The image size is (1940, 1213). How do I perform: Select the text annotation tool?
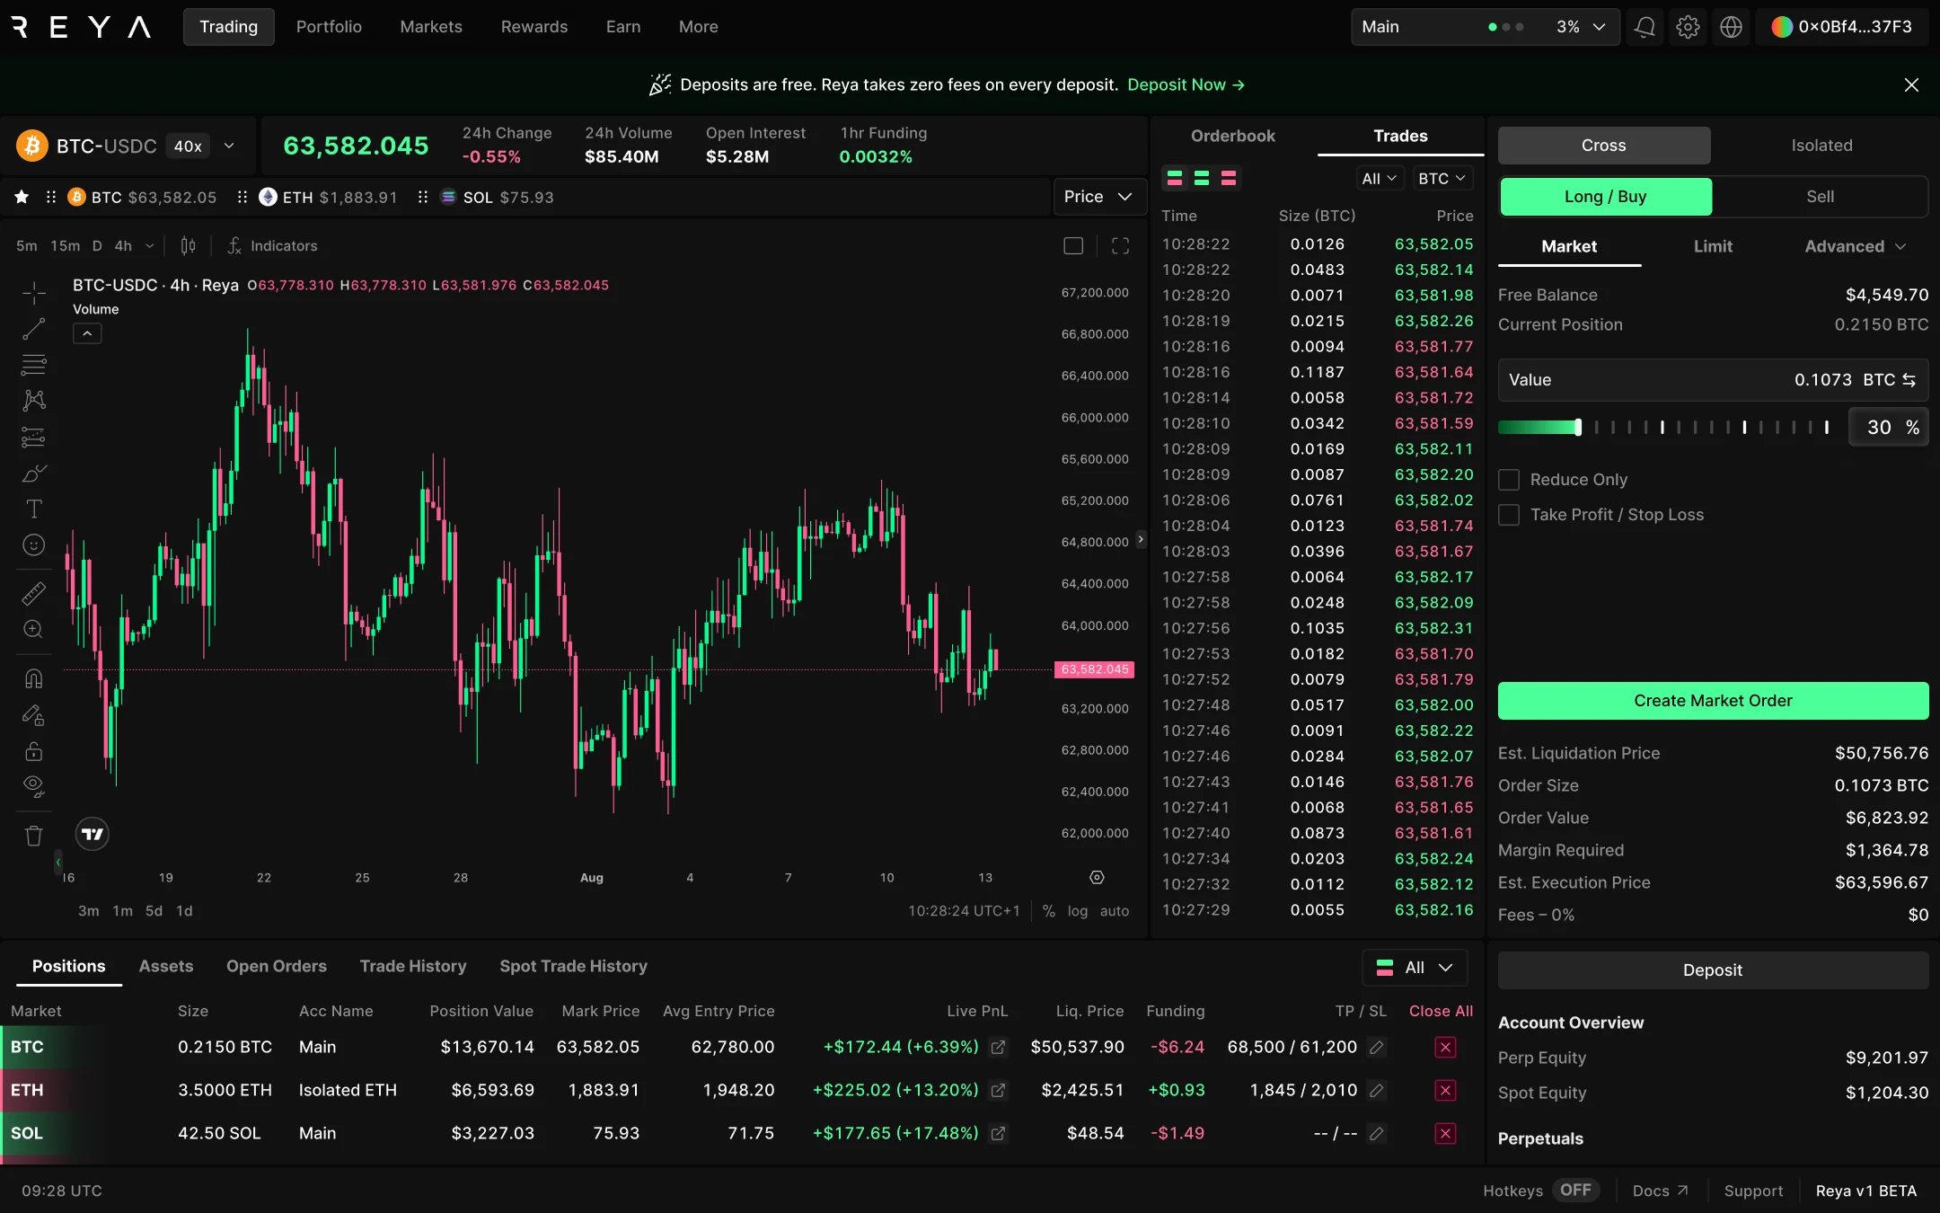coord(33,509)
